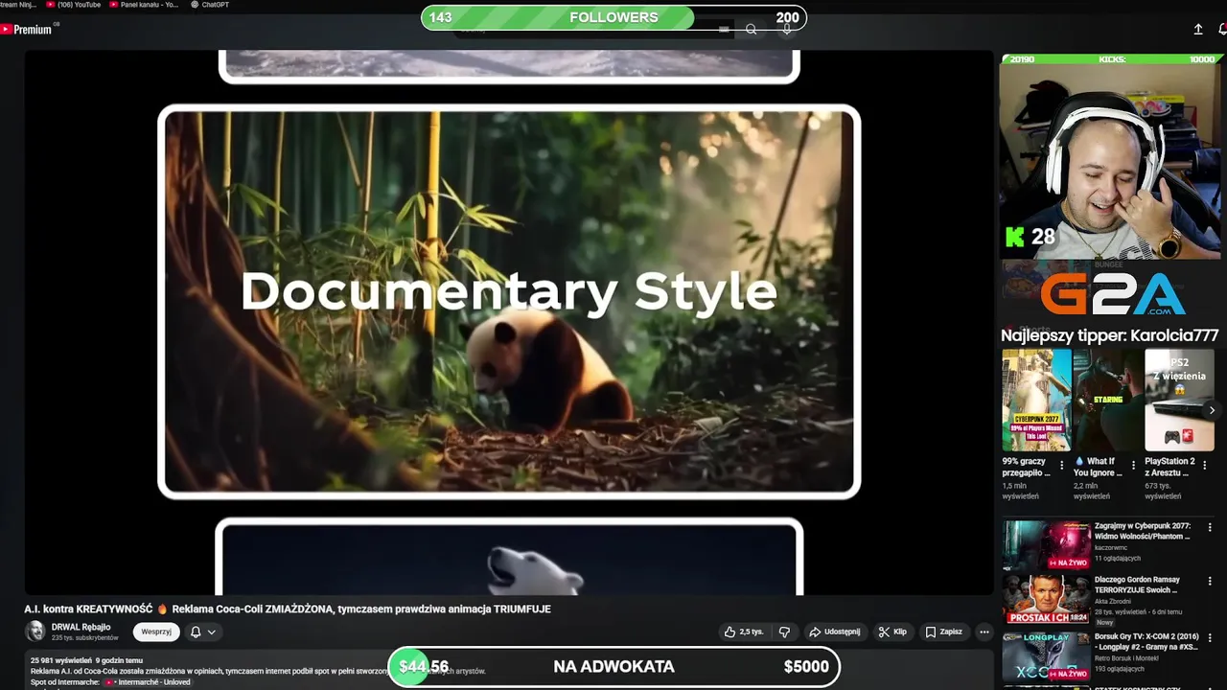Open options menu for 'What If You Ignore' short

tap(1133, 466)
